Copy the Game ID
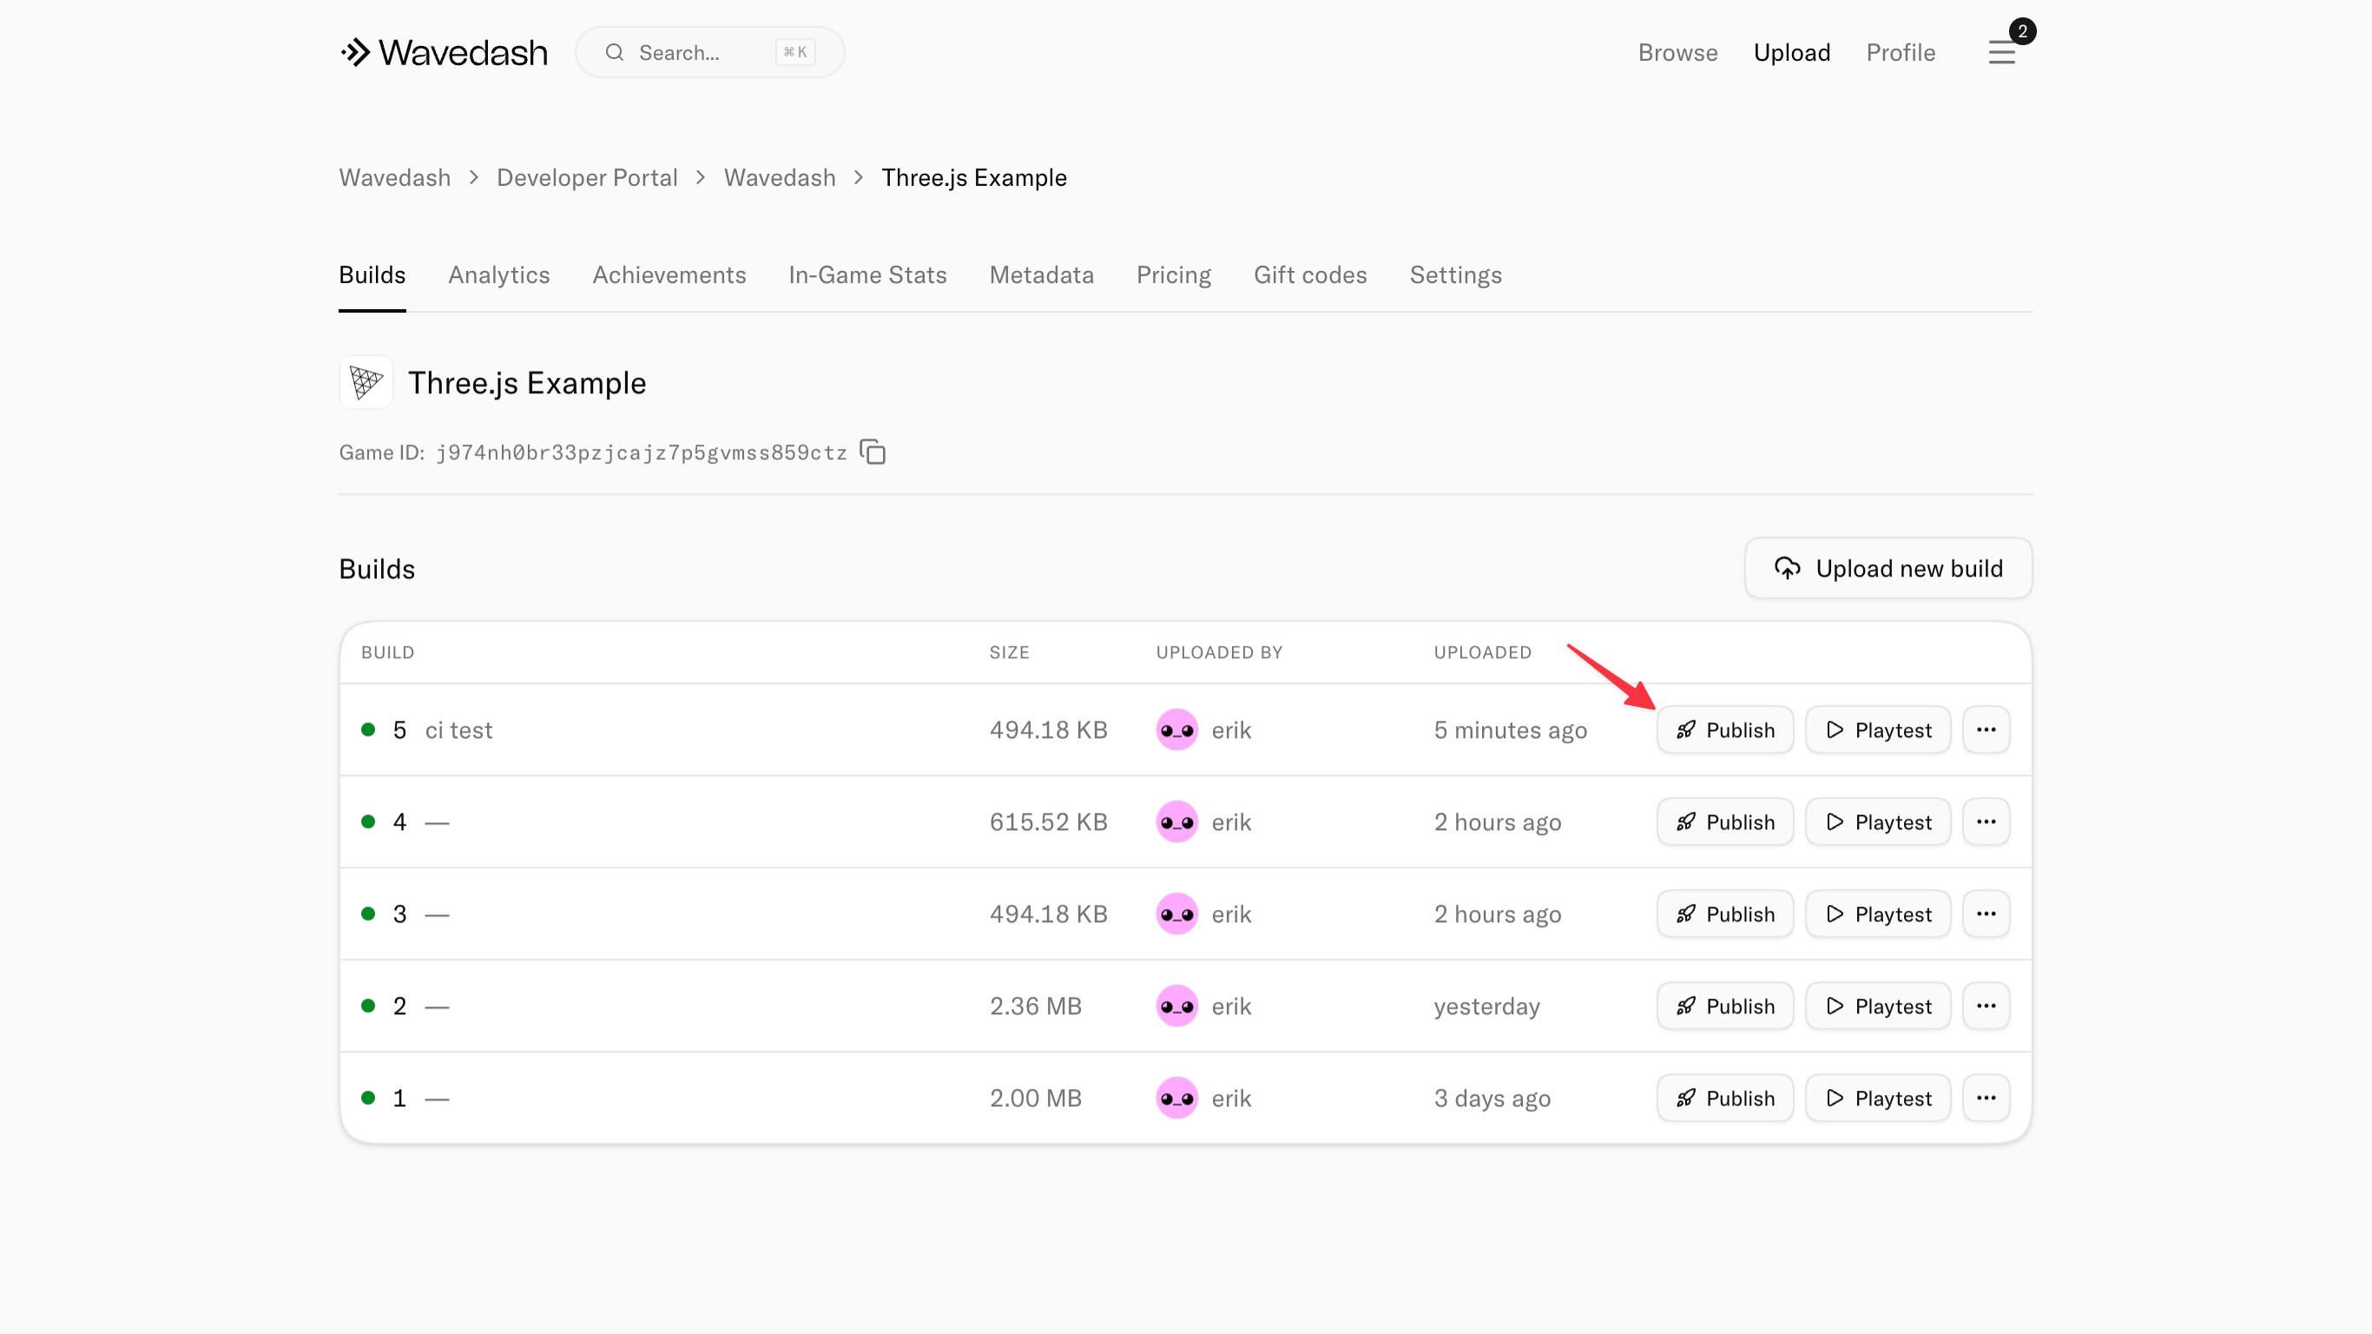The width and height of the screenshot is (2372, 1334). point(872,452)
